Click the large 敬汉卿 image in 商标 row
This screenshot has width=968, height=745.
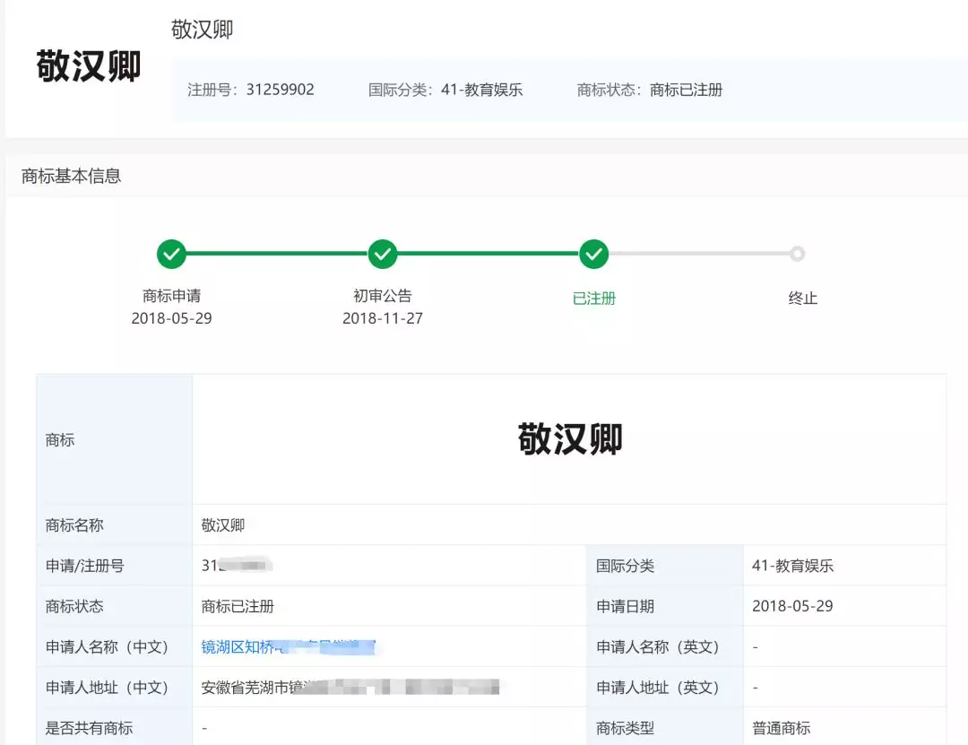pos(569,439)
